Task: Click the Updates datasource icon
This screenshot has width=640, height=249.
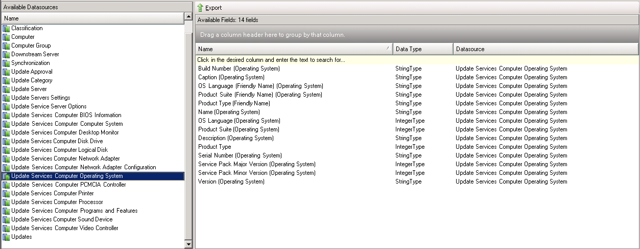Action: 6,237
